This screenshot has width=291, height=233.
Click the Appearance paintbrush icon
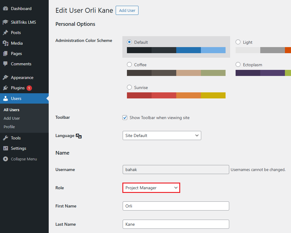click(5, 77)
